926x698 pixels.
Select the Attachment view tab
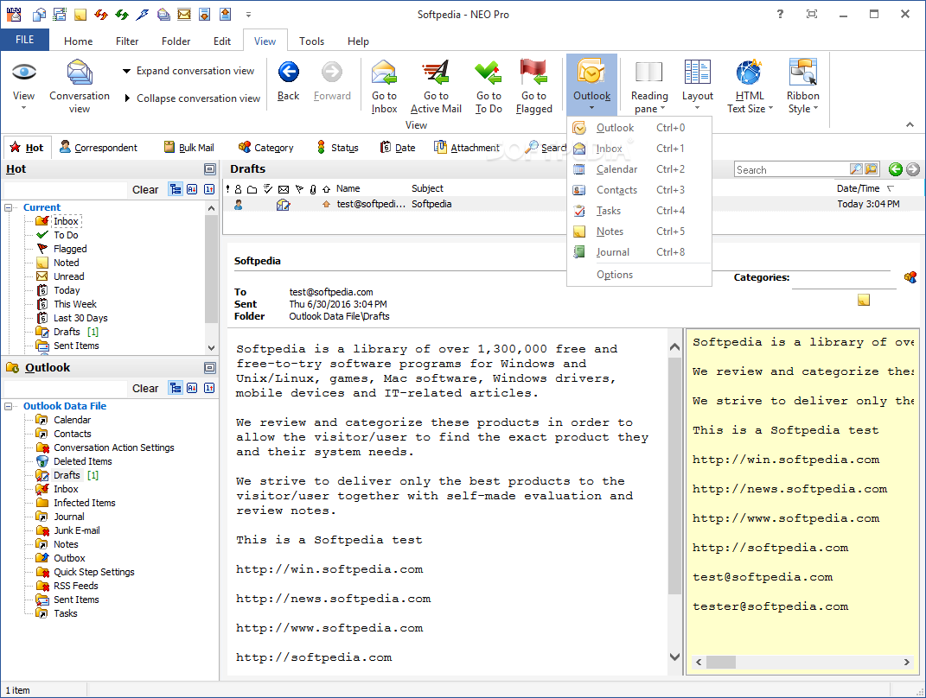pos(467,148)
